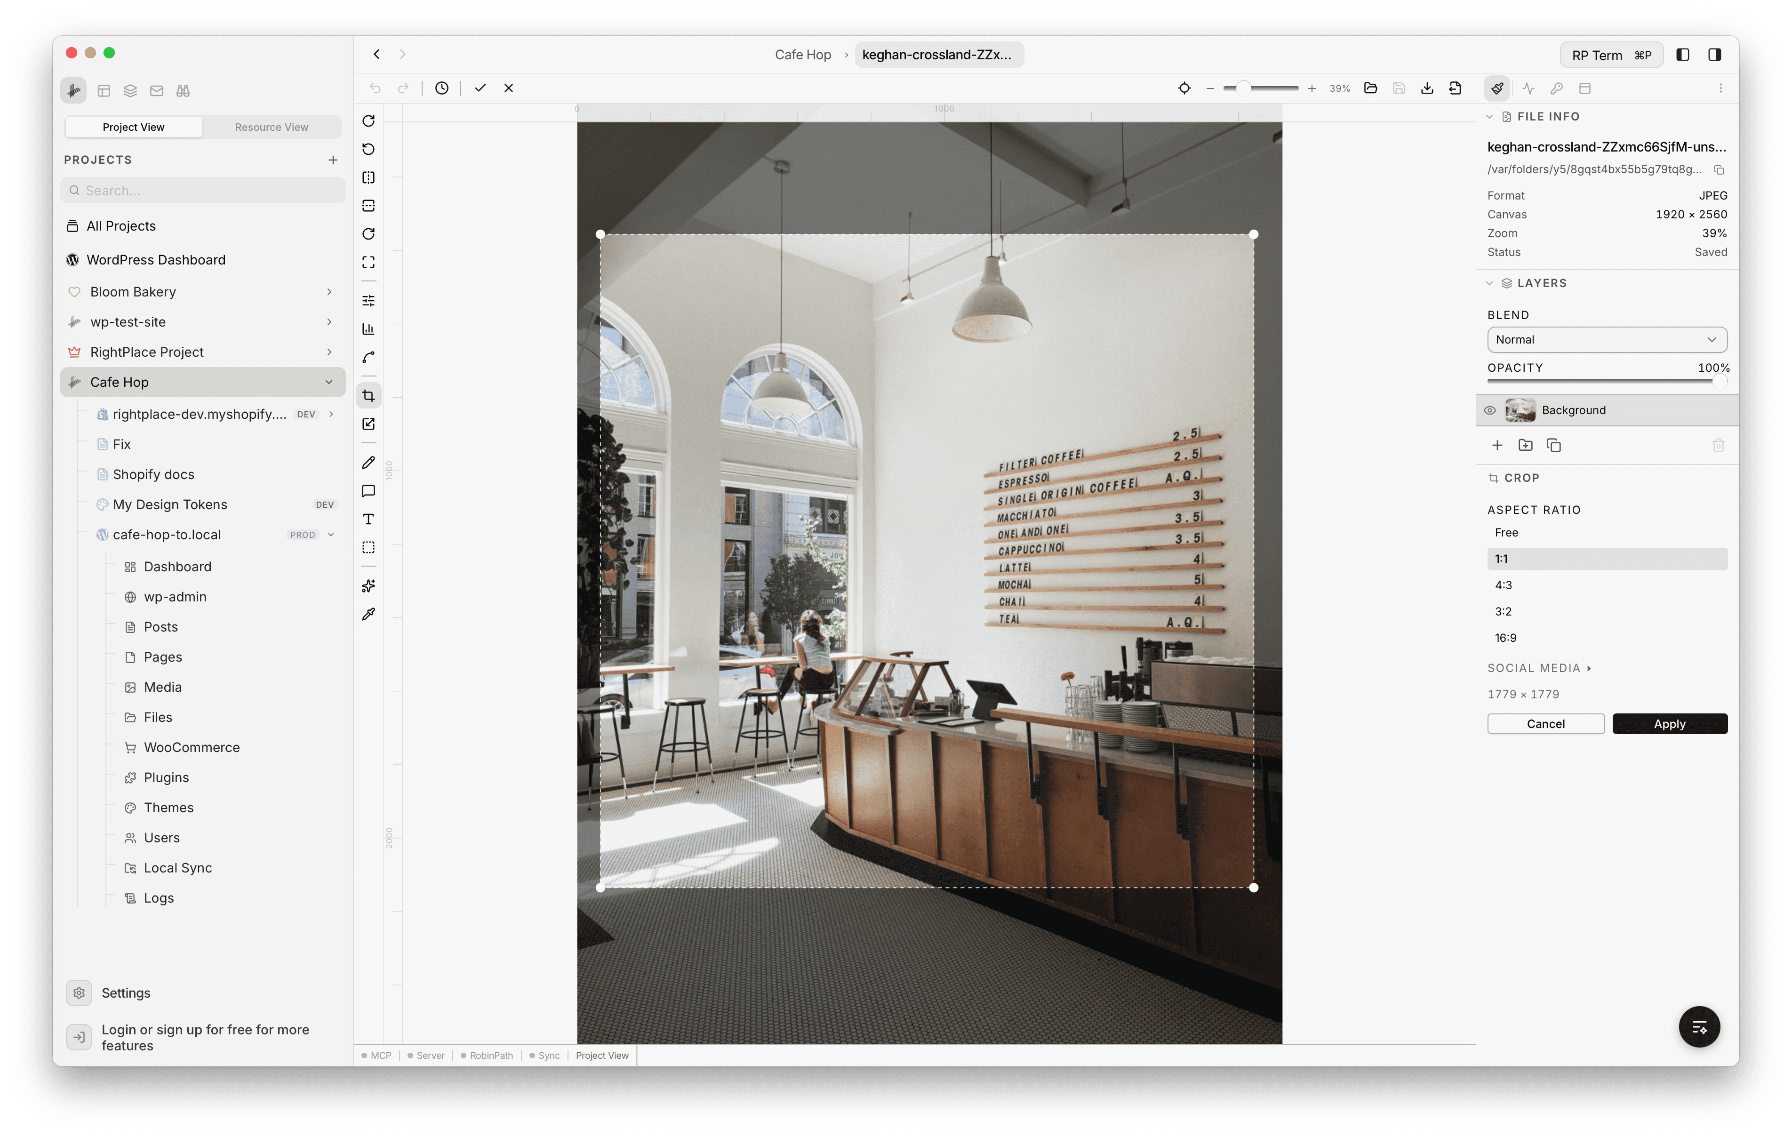The image size is (1792, 1136).
Task: Switch to the key/credentials panel icon
Action: tap(1557, 88)
